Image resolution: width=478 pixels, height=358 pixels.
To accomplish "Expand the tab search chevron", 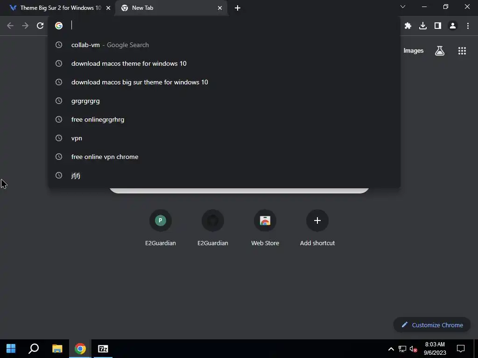I will tap(403, 7).
